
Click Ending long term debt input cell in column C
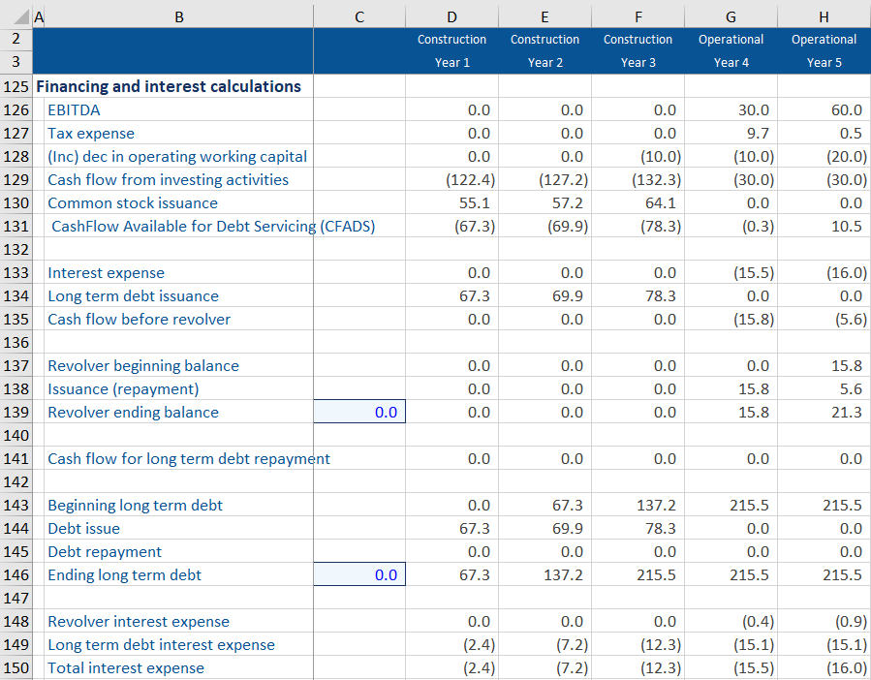click(359, 575)
